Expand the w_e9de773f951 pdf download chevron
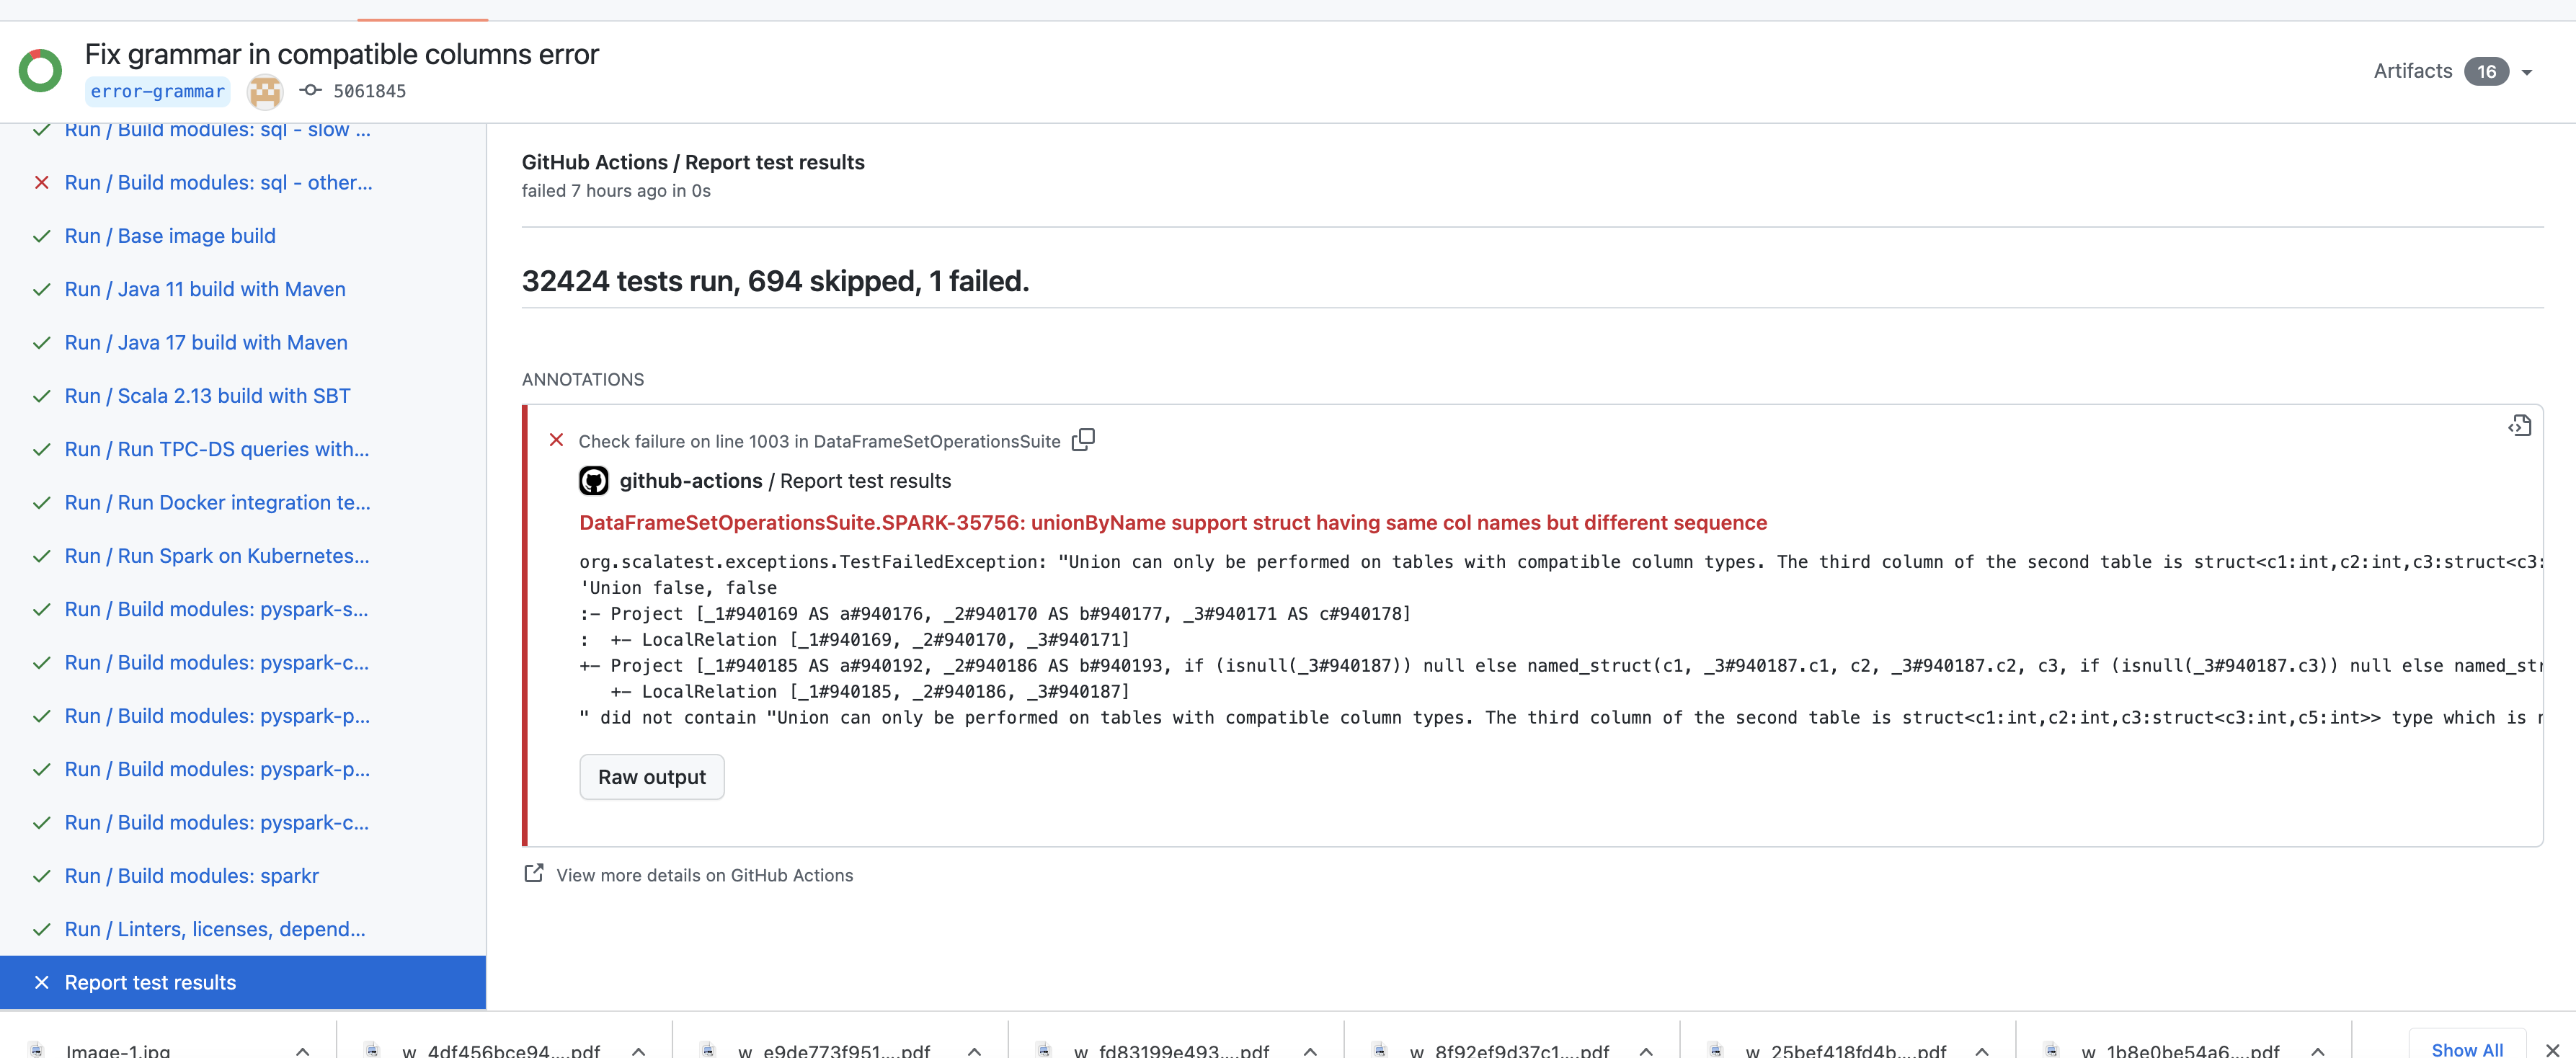 pyautogui.click(x=974, y=1050)
